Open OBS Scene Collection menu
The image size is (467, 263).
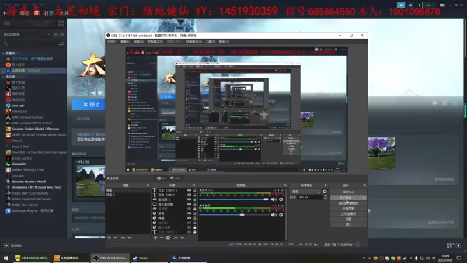[194, 41]
